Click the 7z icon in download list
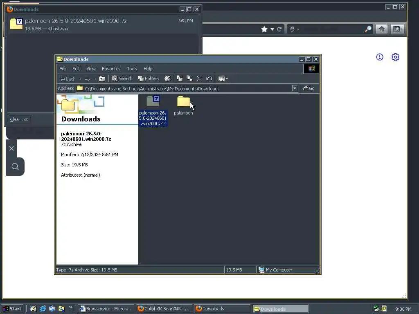The image size is (419, 314). [16, 23]
